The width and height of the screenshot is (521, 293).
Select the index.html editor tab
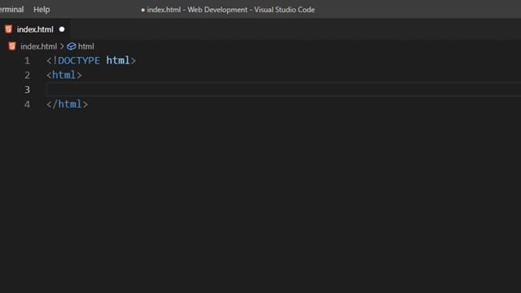point(35,29)
